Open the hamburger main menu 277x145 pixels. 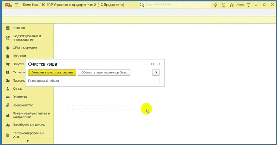coord(17,5)
